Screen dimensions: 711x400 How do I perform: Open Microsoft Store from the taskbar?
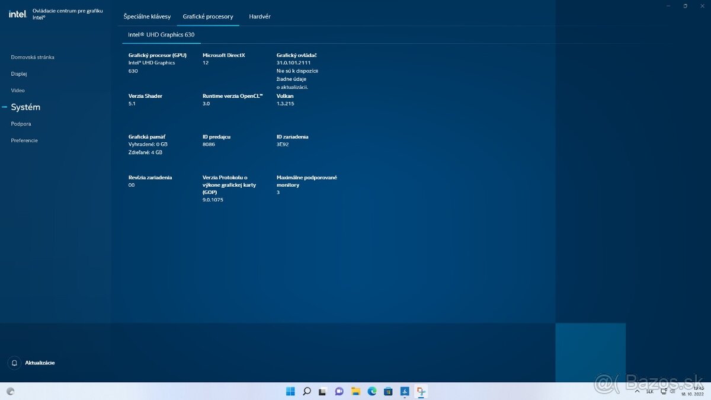pos(388,391)
